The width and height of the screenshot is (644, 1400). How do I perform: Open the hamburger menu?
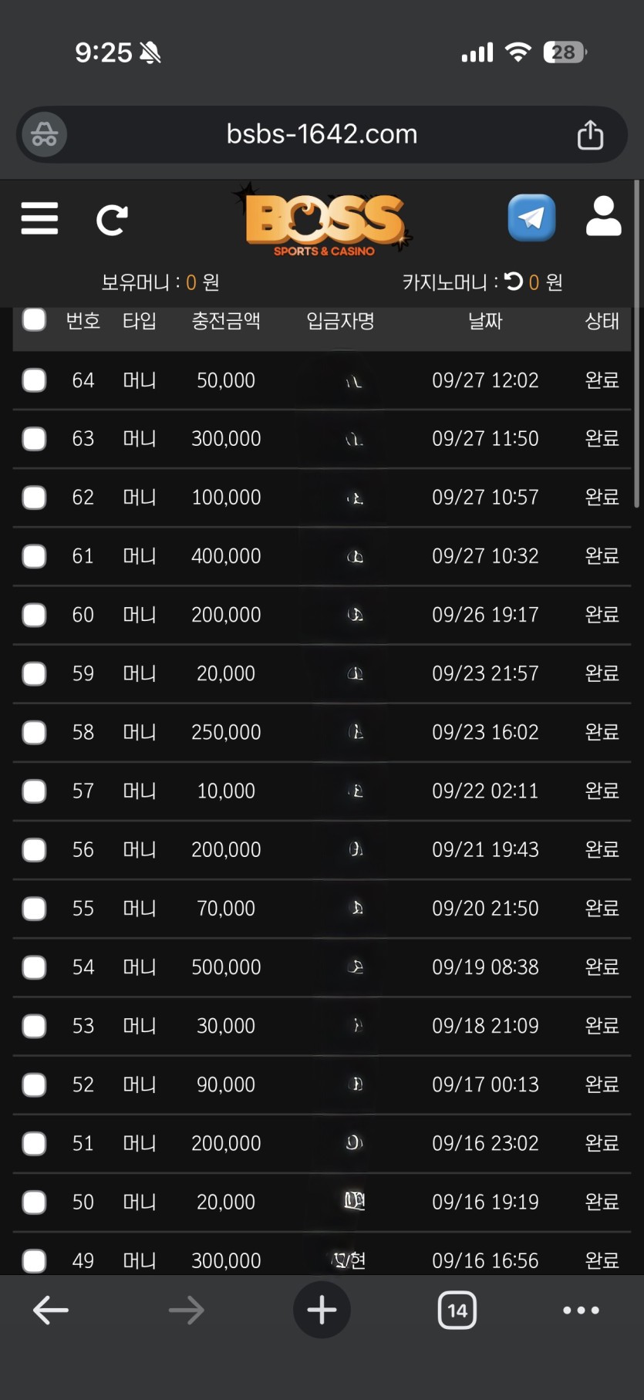(39, 219)
